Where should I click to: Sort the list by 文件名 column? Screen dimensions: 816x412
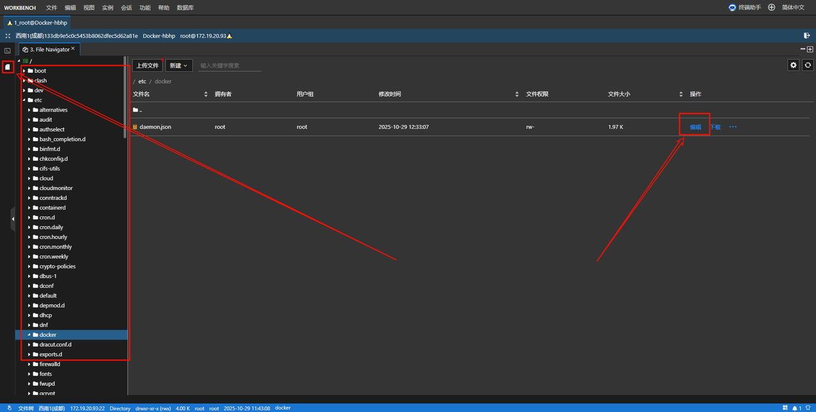tap(206, 94)
